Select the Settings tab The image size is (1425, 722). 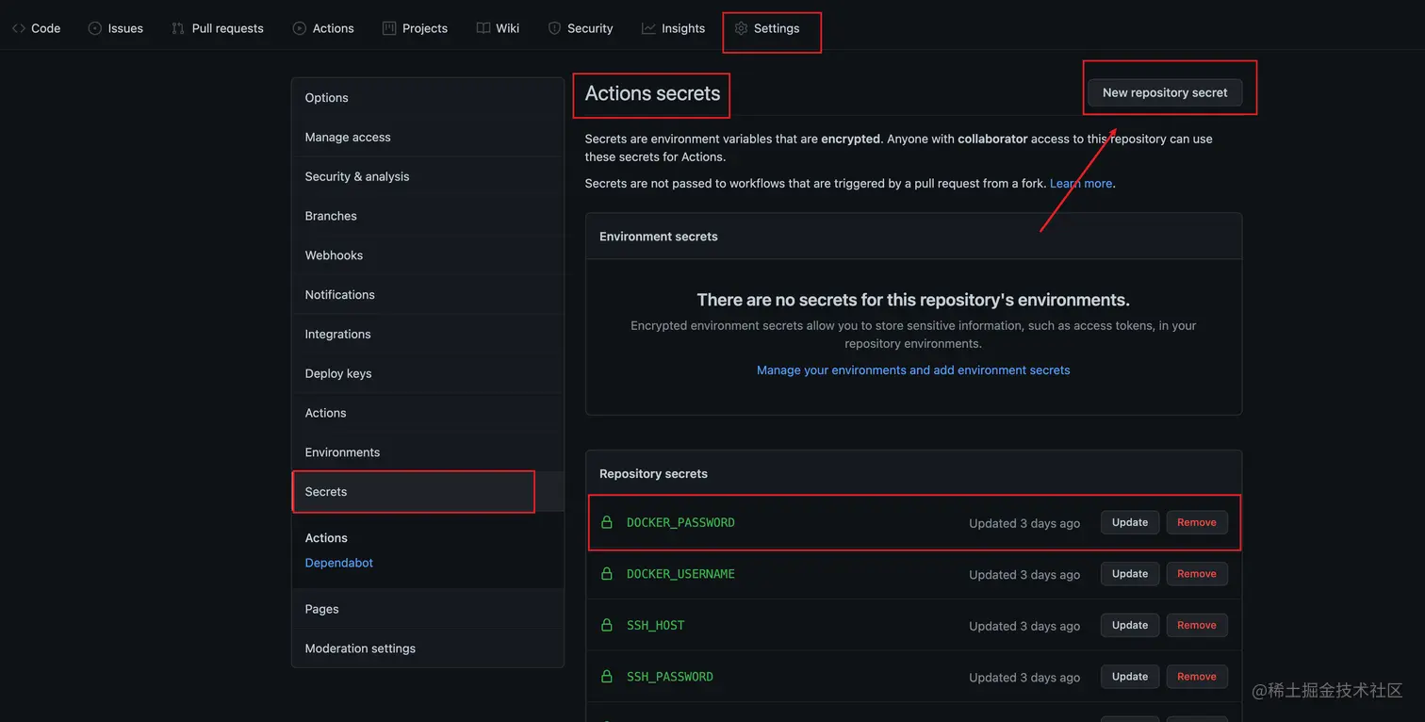(x=767, y=28)
